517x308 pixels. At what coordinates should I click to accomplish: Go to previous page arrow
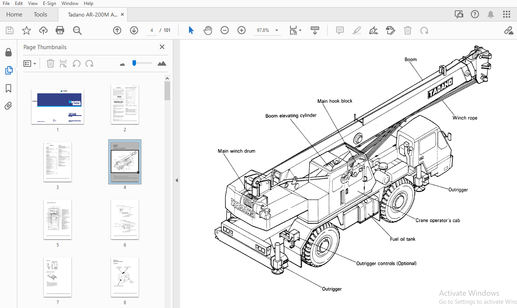[117, 30]
